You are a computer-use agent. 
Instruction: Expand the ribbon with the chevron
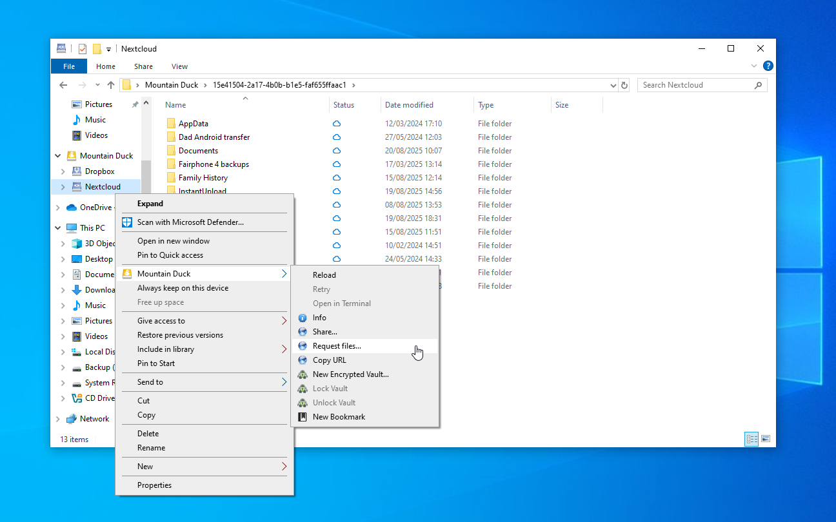coord(754,66)
